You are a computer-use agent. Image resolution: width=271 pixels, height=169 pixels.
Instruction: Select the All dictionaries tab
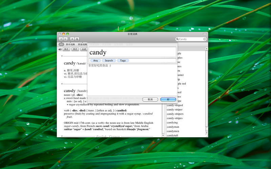pyautogui.click(x=61, y=44)
